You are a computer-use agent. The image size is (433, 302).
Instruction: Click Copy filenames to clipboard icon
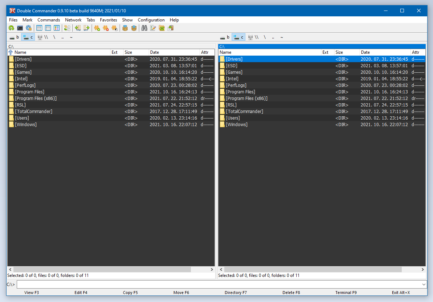coord(171,28)
